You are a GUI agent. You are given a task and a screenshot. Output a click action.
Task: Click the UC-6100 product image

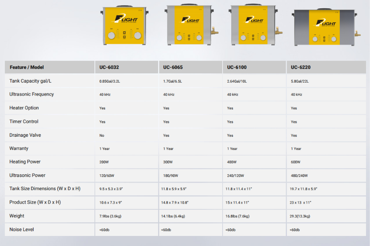click(255, 24)
